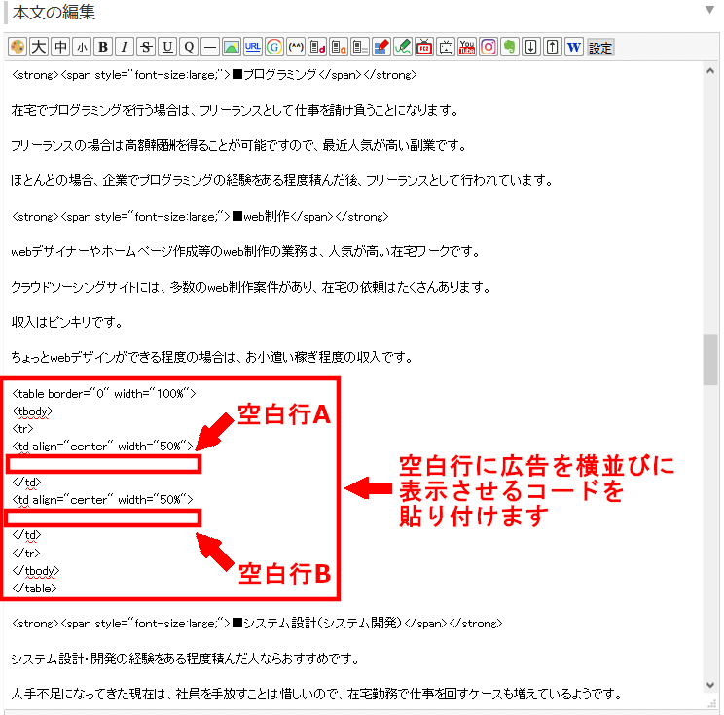
Task: Open editor settings (設定) button
Action: tap(600, 48)
